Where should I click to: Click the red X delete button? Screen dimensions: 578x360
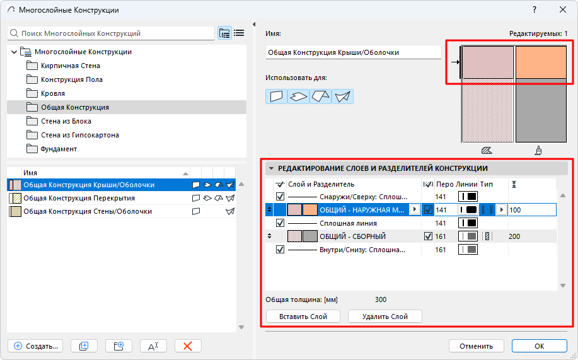pyautogui.click(x=188, y=346)
